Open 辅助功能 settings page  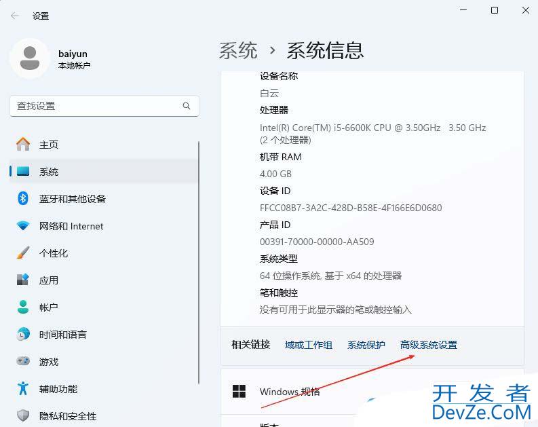pyautogui.click(x=104, y=388)
